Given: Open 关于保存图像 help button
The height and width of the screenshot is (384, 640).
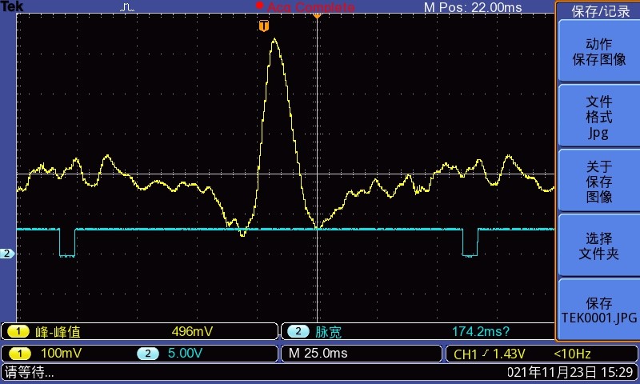Looking at the screenshot, I should click(598, 181).
